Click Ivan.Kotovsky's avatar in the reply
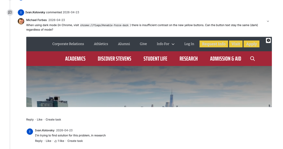The height and width of the screenshot is (149, 283). (30, 132)
